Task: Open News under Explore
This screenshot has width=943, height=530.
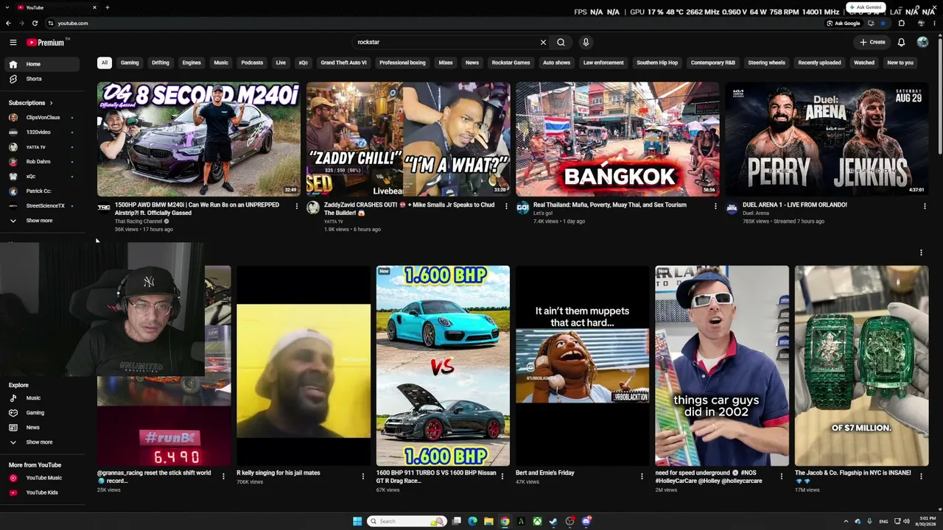Action: pyautogui.click(x=41, y=428)
